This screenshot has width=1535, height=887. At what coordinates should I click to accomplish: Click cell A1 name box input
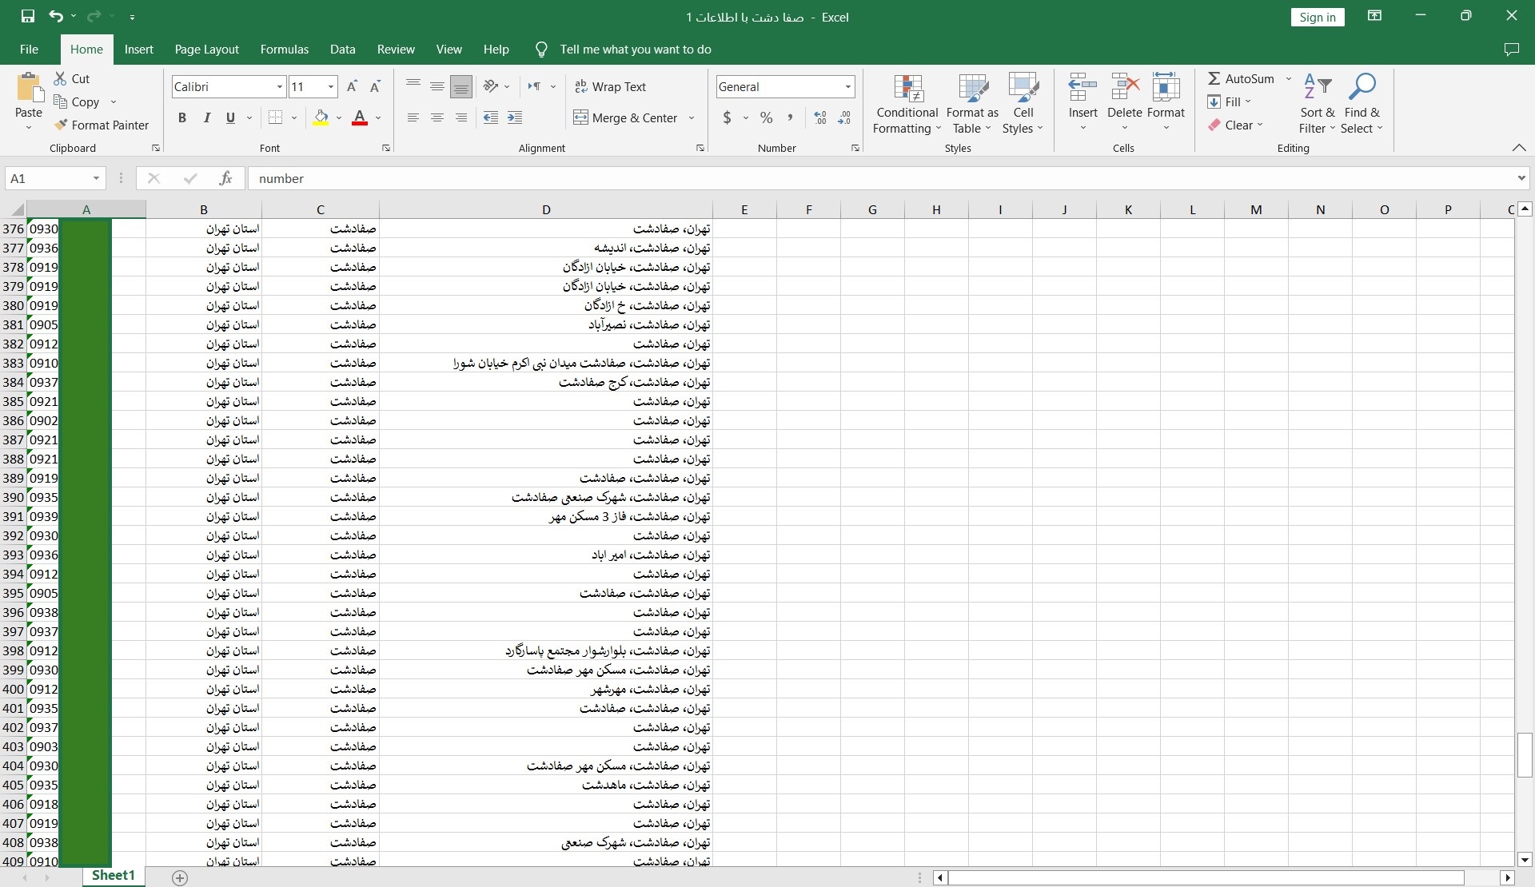(54, 177)
